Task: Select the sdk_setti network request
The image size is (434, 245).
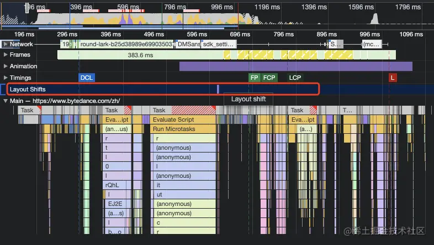Action: click(219, 44)
